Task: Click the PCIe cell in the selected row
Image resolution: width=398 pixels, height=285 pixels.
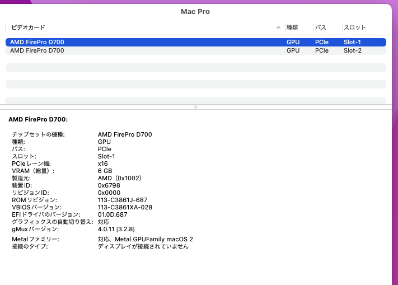Action: pyautogui.click(x=322, y=42)
